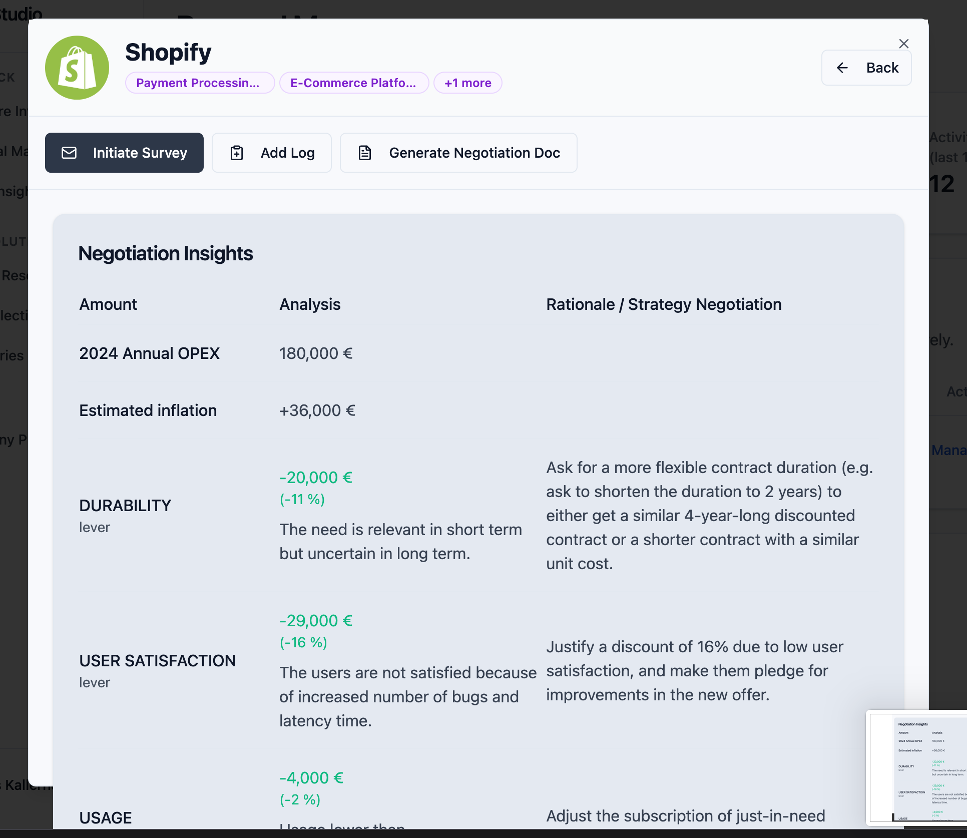This screenshot has width=967, height=838.
Task: Click the (-16 %) percentage
Action: (x=303, y=642)
